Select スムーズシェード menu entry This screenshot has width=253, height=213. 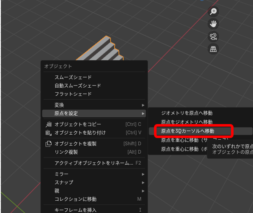point(94,77)
